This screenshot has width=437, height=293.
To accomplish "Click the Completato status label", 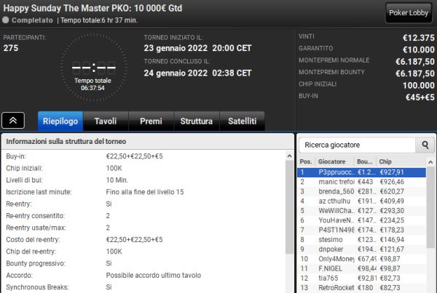I will coord(32,20).
